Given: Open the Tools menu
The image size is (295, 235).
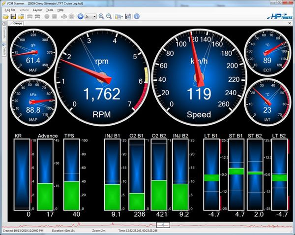Looking at the screenshot, I should point(49,9).
